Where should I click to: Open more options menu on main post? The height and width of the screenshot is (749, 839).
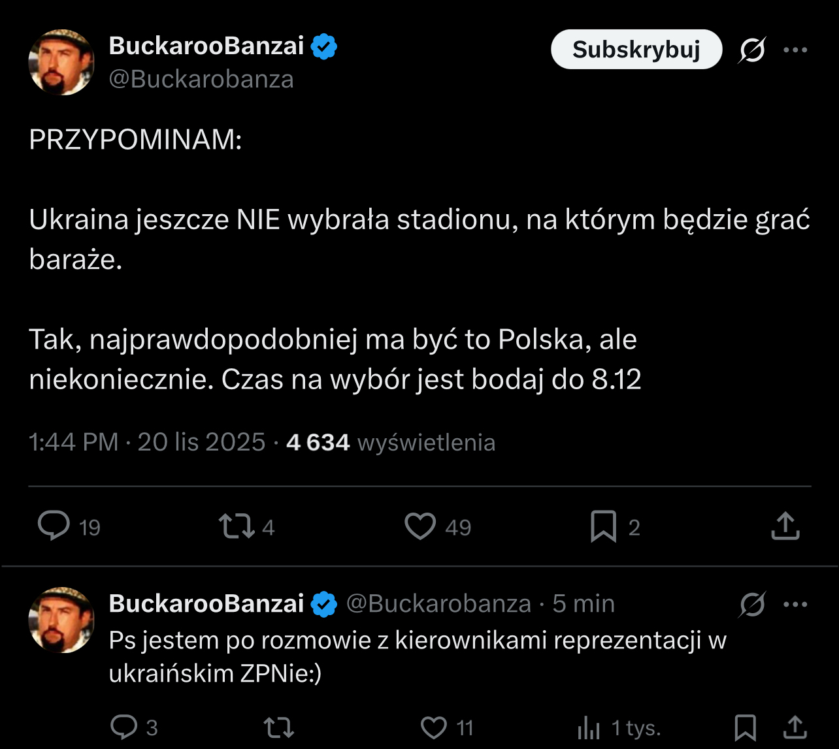[x=795, y=50]
